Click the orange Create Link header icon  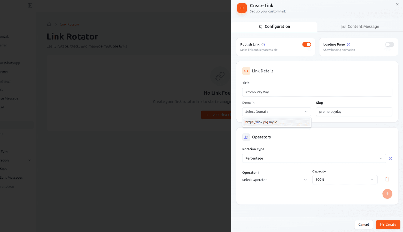[242, 8]
